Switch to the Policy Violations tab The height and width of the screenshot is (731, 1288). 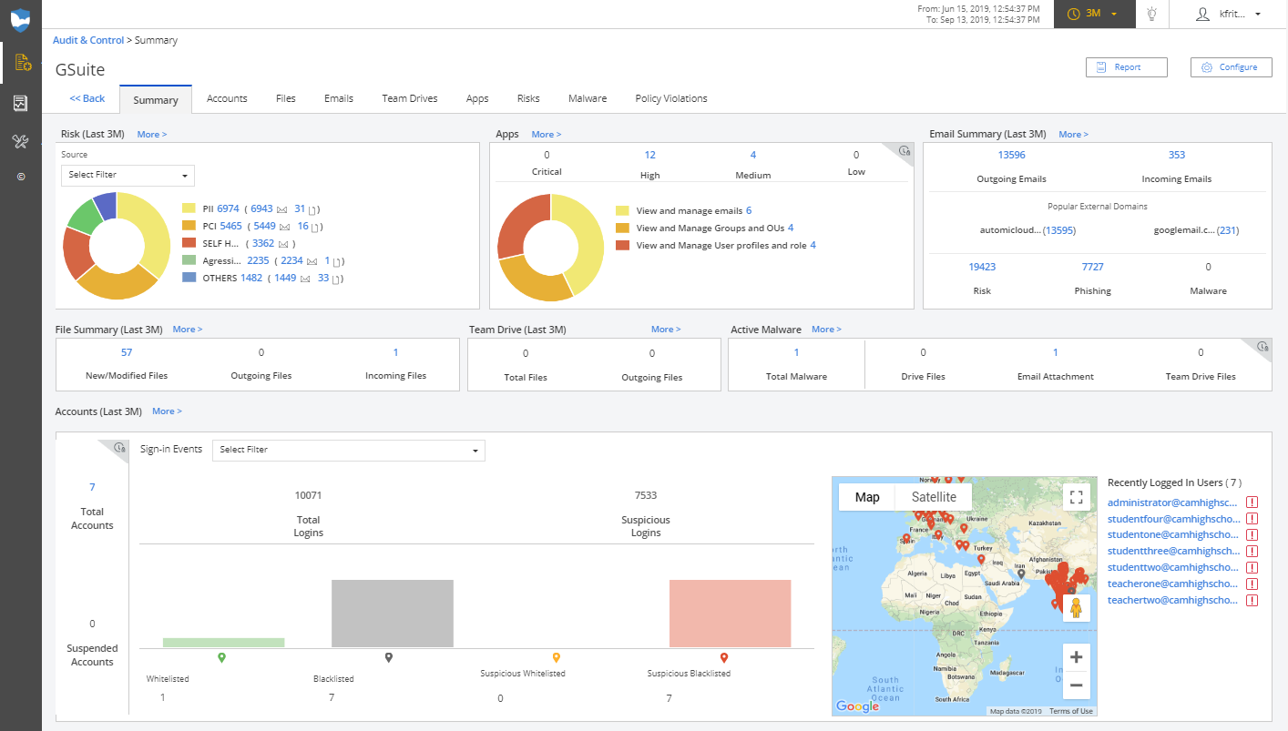click(x=670, y=98)
